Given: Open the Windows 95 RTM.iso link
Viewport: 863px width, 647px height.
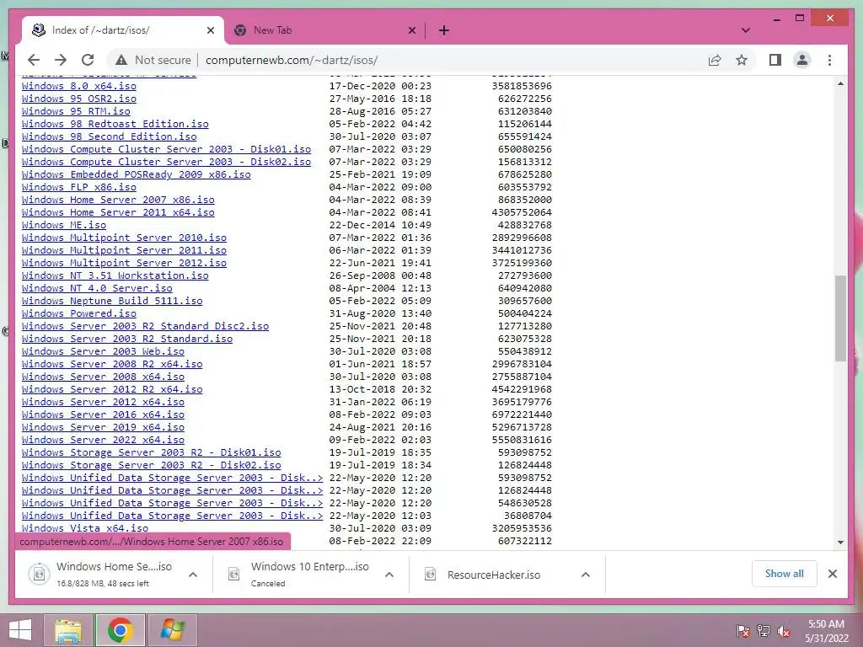Looking at the screenshot, I should 76,112.
